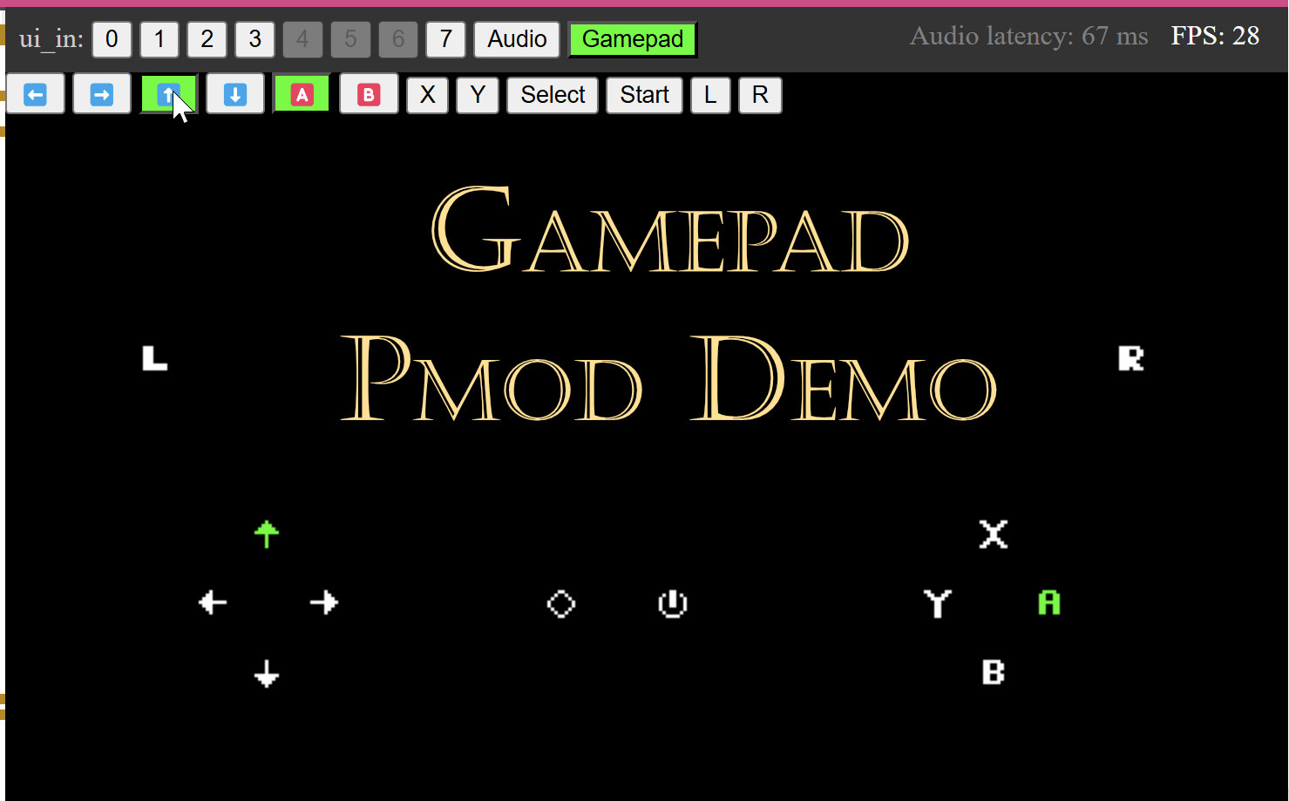Viewport: 1289px width, 801px height.
Task: Click the Start gamepad button
Action: pos(644,94)
